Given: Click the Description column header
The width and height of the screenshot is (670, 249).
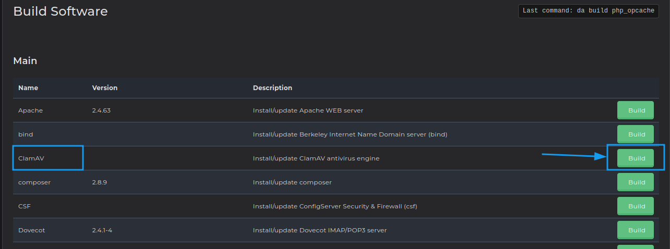Looking at the screenshot, I should 272,88.
